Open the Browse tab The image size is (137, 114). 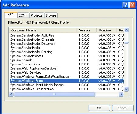pos(51,15)
